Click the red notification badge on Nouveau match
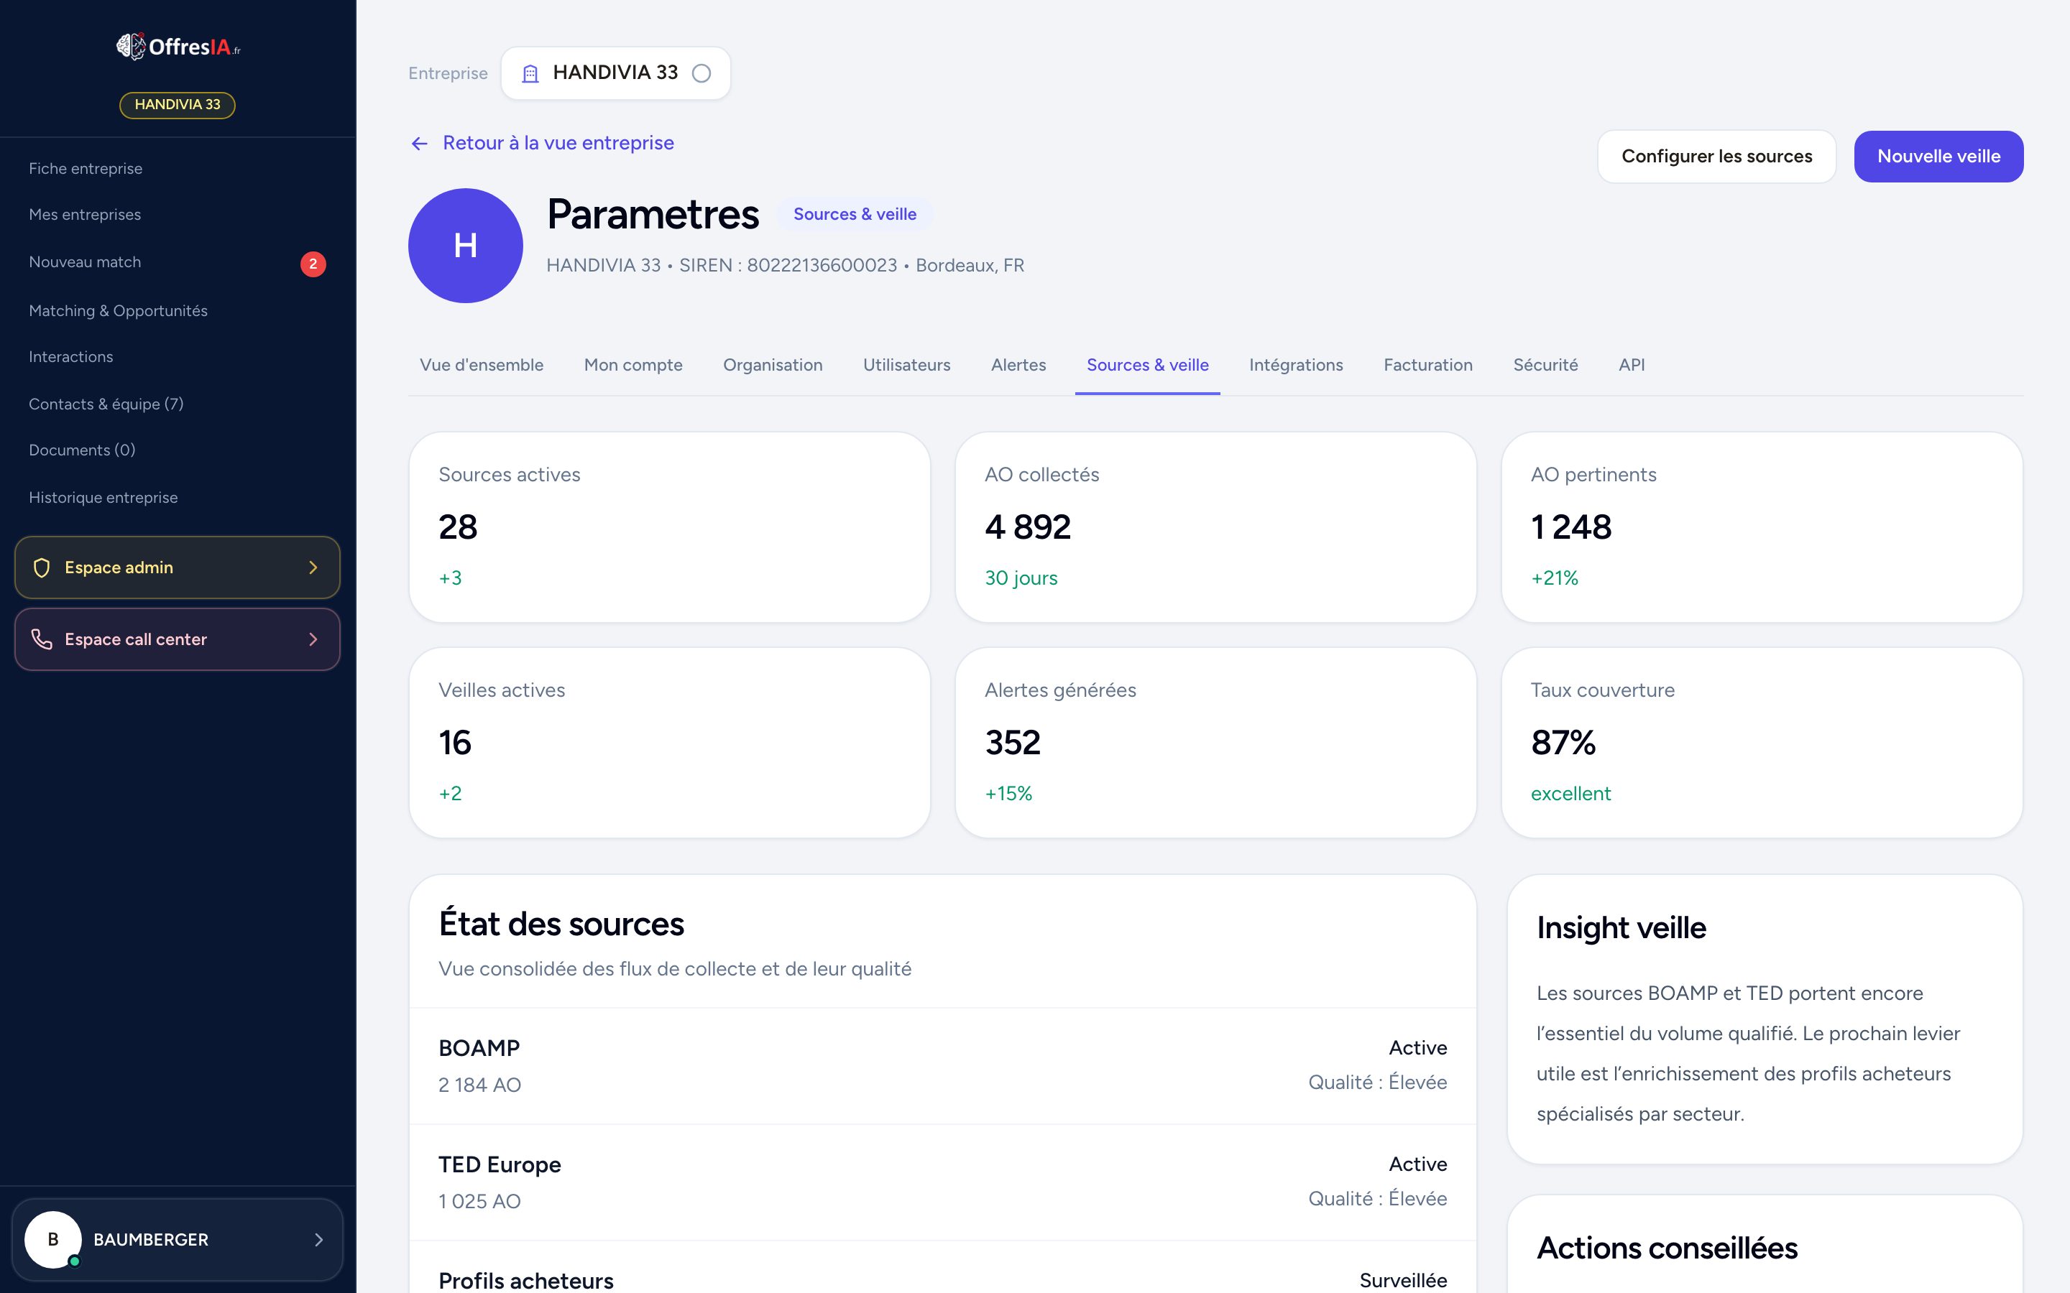2070x1293 pixels. coord(313,264)
